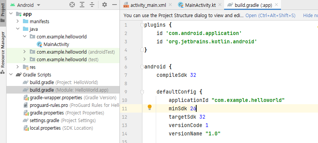Open the Android project view dropdown
The image size is (318, 143).
coord(39,5)
